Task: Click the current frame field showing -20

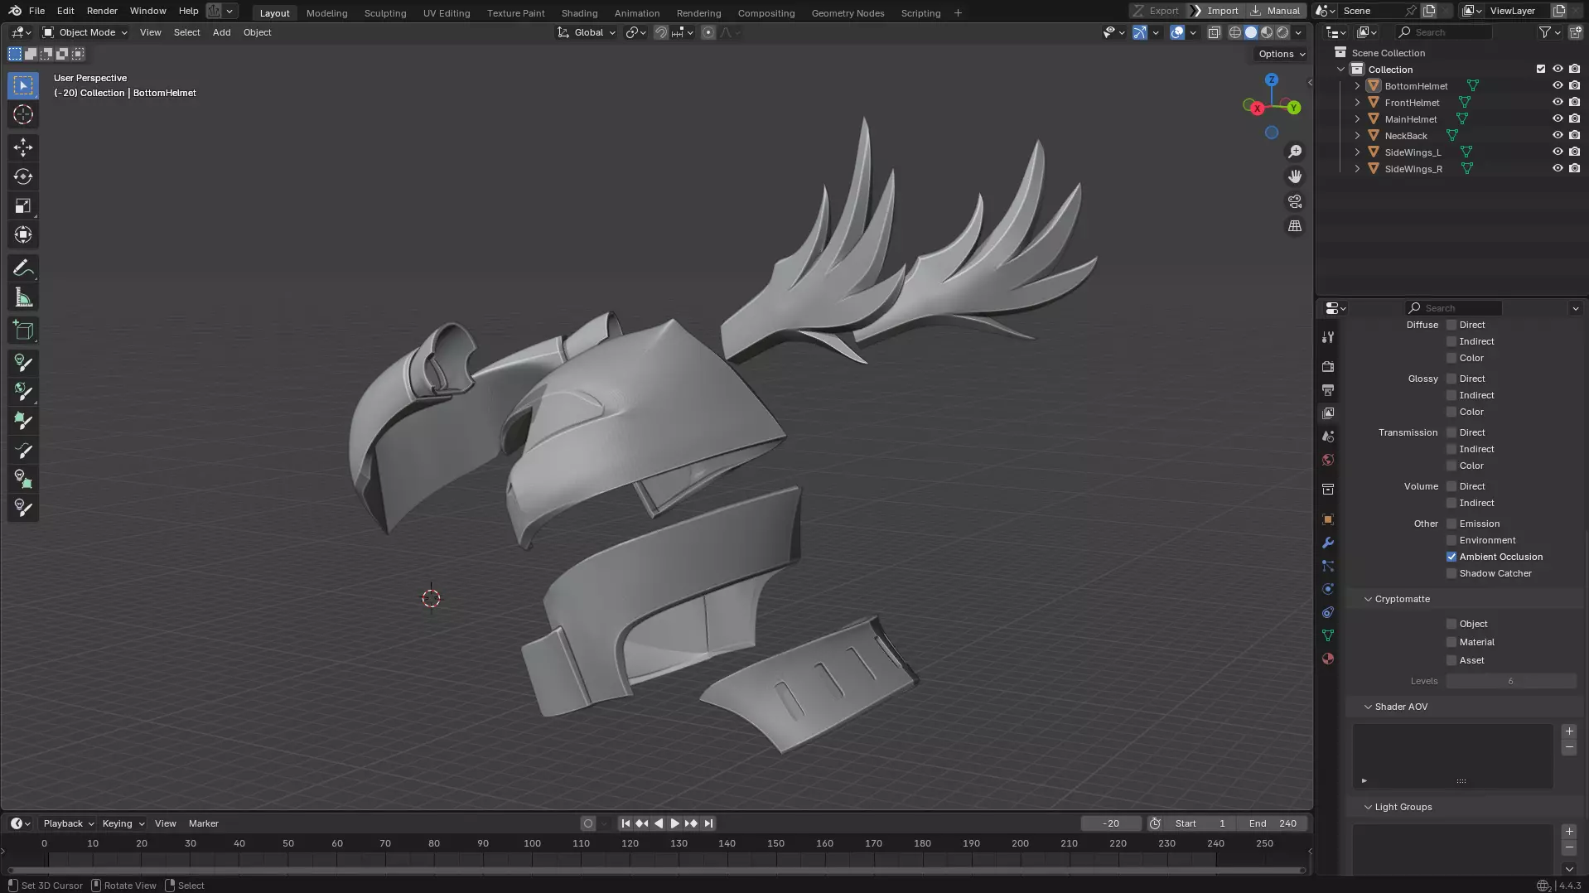Action: click(1111, 823)
